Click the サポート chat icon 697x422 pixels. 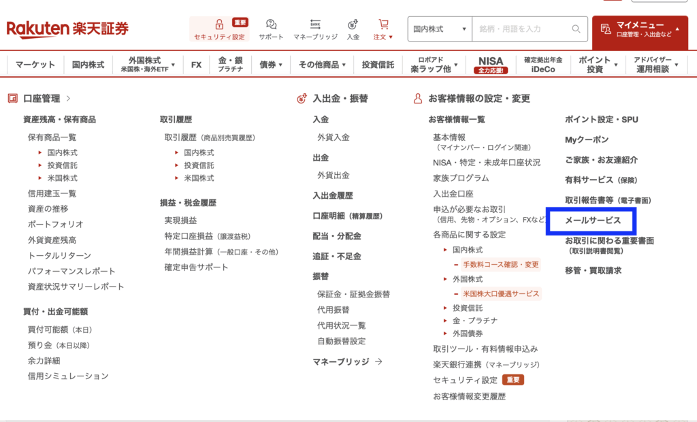271,24
